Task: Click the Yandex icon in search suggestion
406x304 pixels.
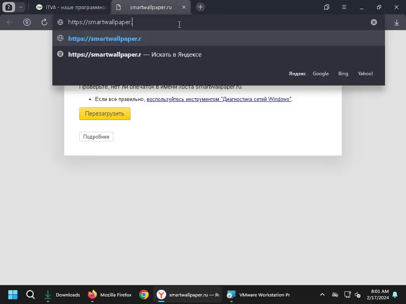Action: tap(60, 54)
